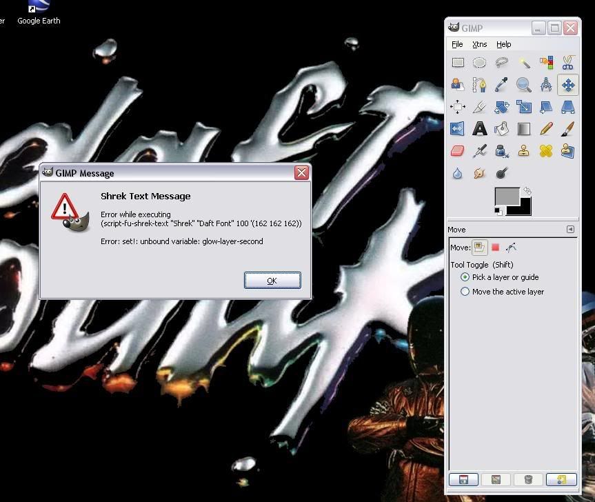Select the Perspective tool

click(x=567, y=107)
